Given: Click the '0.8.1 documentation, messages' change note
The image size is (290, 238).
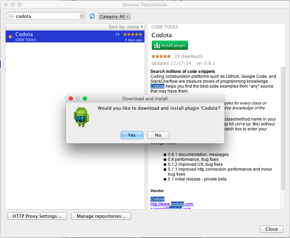Looking at the screenshot, I should click(x=198, y=155).
